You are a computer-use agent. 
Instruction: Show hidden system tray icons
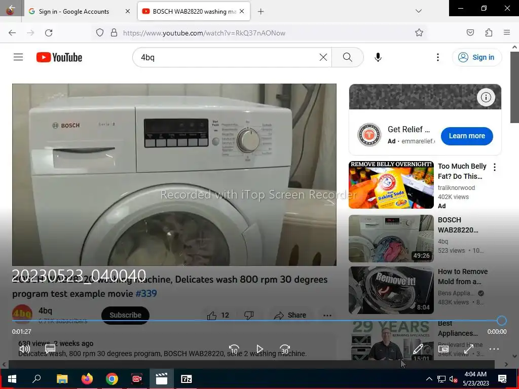429,379
